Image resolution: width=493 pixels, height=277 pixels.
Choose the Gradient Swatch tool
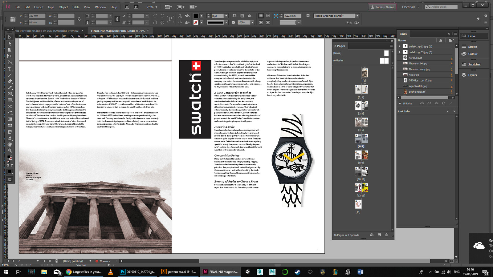pyautogui.click(x=10, y=119)
